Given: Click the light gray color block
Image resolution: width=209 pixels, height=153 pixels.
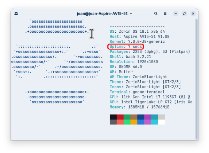Looking at the screenshot, I should [161, 117].
